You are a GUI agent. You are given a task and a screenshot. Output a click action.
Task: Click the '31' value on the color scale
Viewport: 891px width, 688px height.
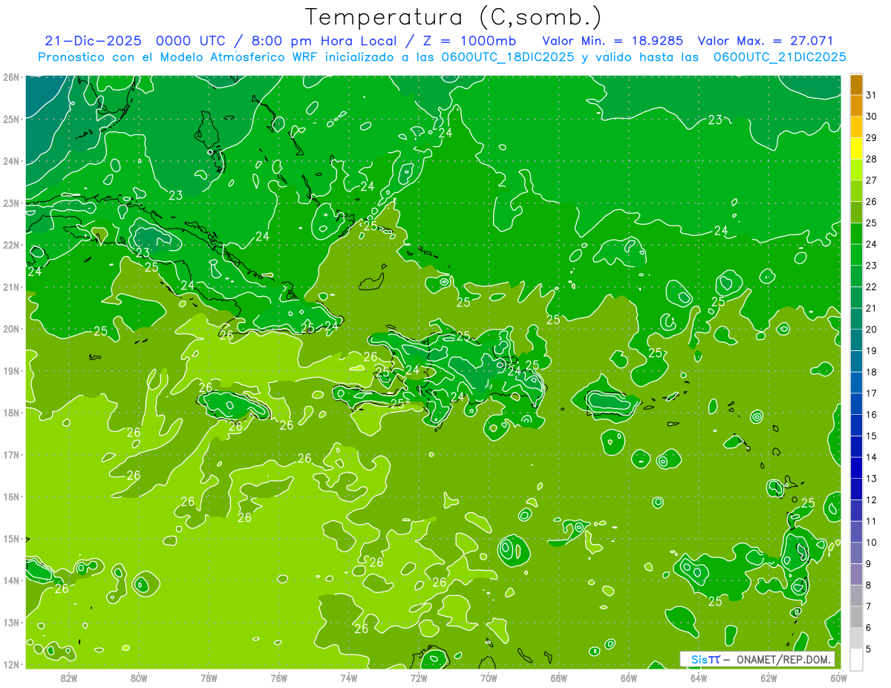pyautogui.click(x=872, y=95)
